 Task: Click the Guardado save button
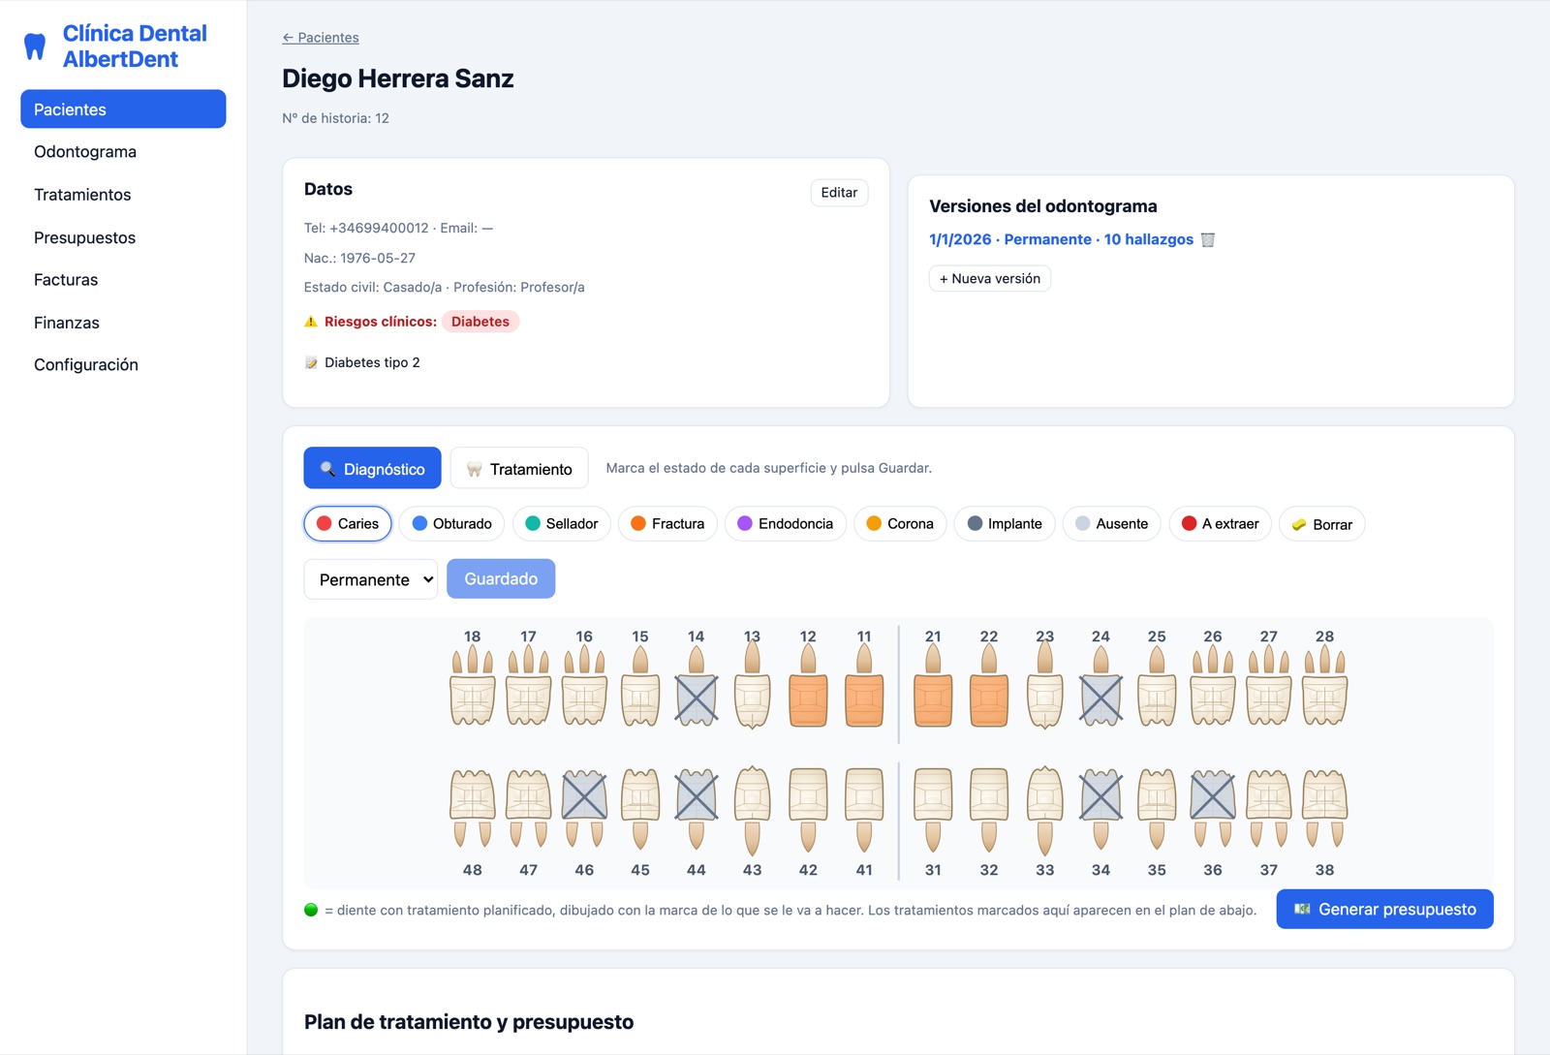click(x=501, y=579)
